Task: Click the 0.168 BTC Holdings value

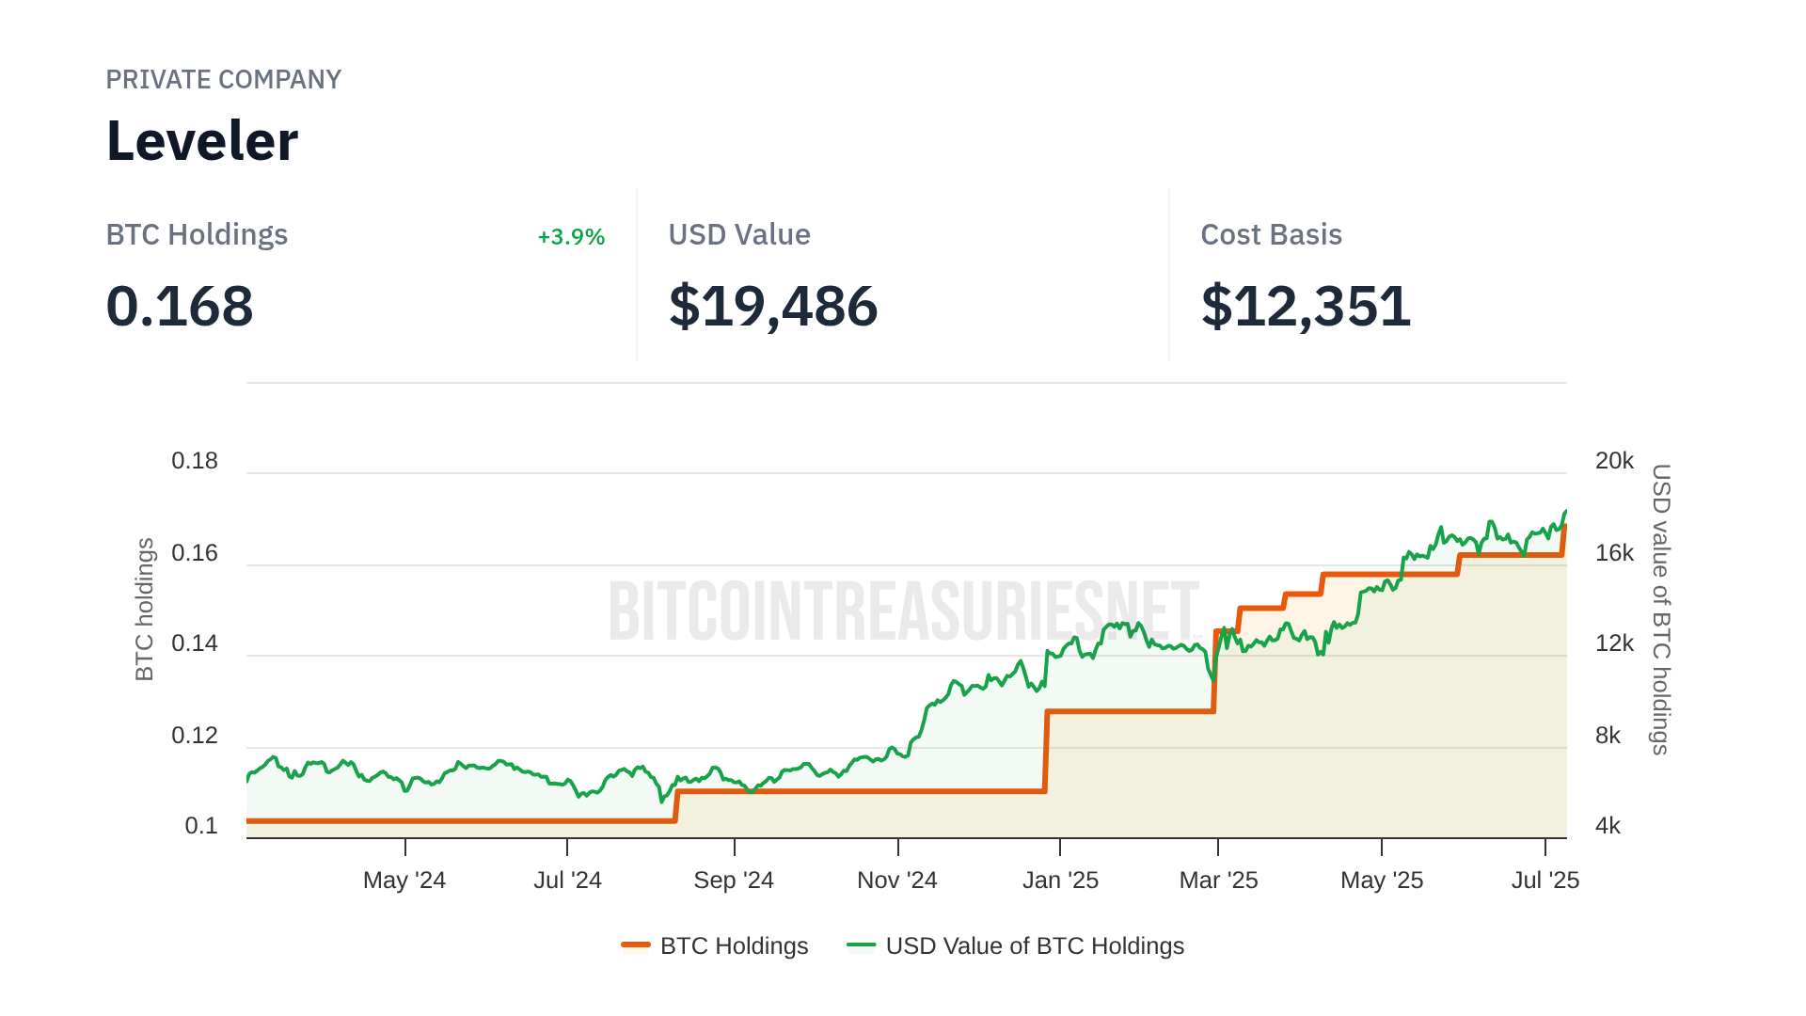Action: coord(180,306)
